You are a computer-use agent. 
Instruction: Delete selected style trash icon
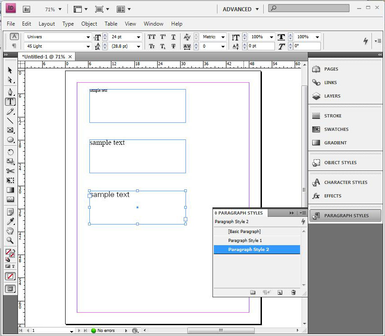pyautogui.click(x=293, y=292)
